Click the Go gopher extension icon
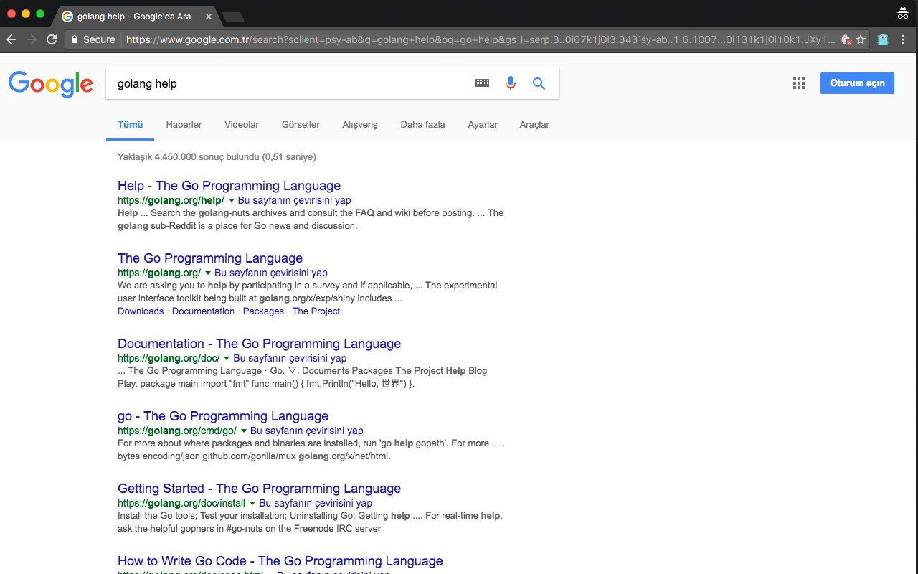 tap(883, 40)
